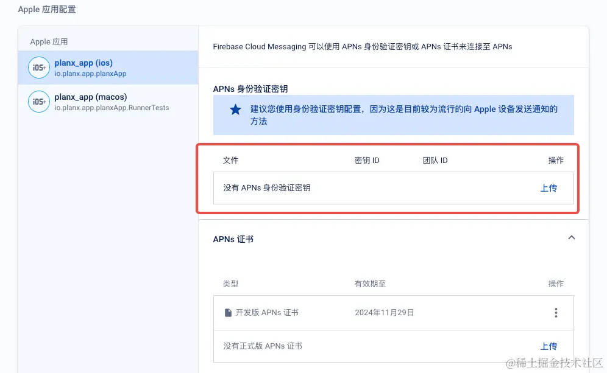
Task: Click the iOS+ icon beside planx_app (macos)
Action: tap(39, 102)
